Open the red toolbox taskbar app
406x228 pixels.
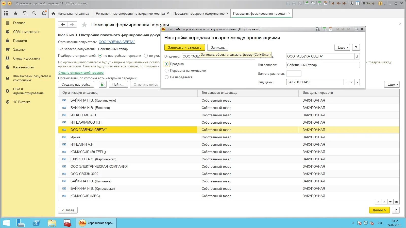[x=67, y=223]
